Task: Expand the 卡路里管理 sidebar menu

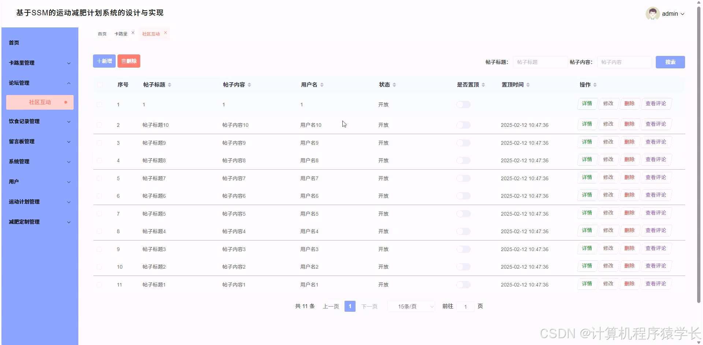Action: (x=40, y=62)
